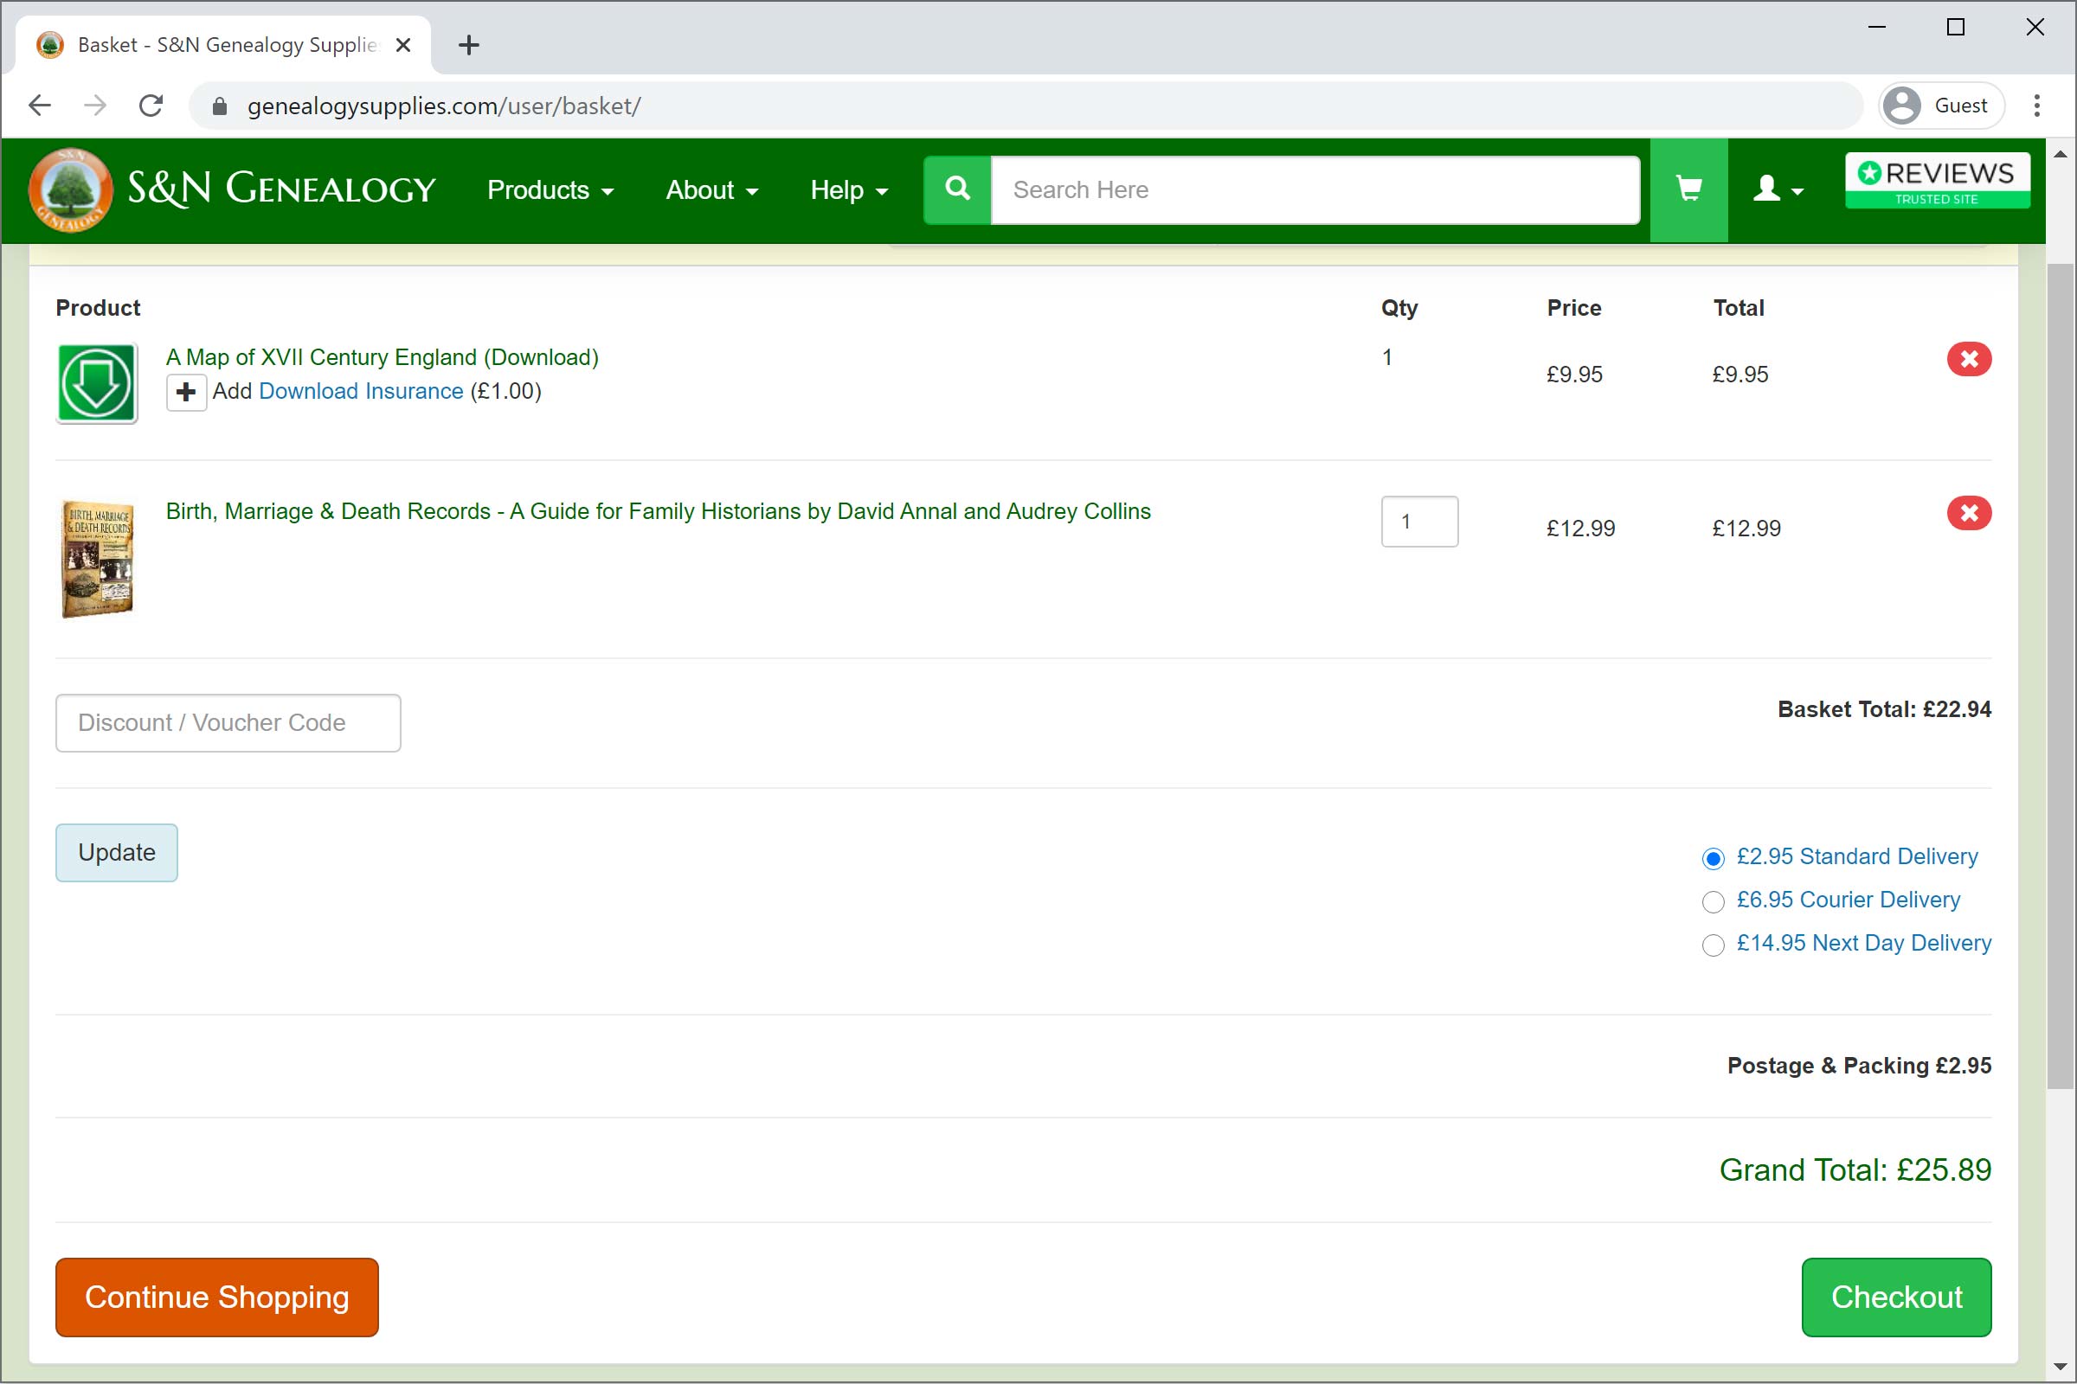Click the page vertical scrollbar thumb
This screenshot has height=1384, width=2077.
click(2061, 676)
